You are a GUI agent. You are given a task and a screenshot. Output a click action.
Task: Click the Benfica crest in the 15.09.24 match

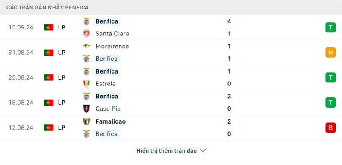click(87, 21)
